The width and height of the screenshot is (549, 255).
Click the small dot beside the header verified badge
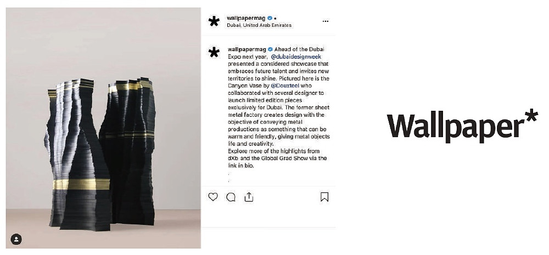pos(275,19)
